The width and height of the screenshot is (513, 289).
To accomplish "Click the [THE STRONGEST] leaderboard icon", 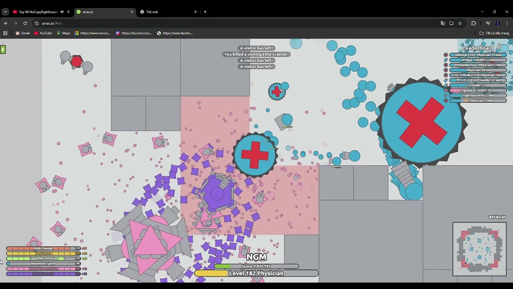I will pos(446,75).
